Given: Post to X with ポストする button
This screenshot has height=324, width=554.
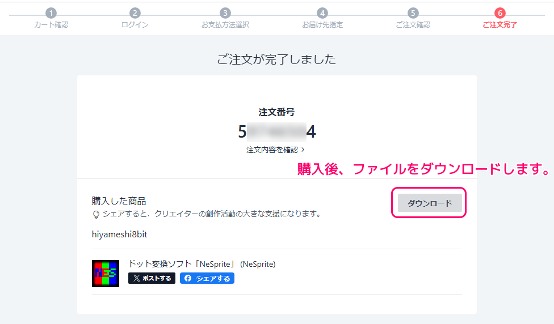Looking at the screenshot, I should click(x=152, y=278).
